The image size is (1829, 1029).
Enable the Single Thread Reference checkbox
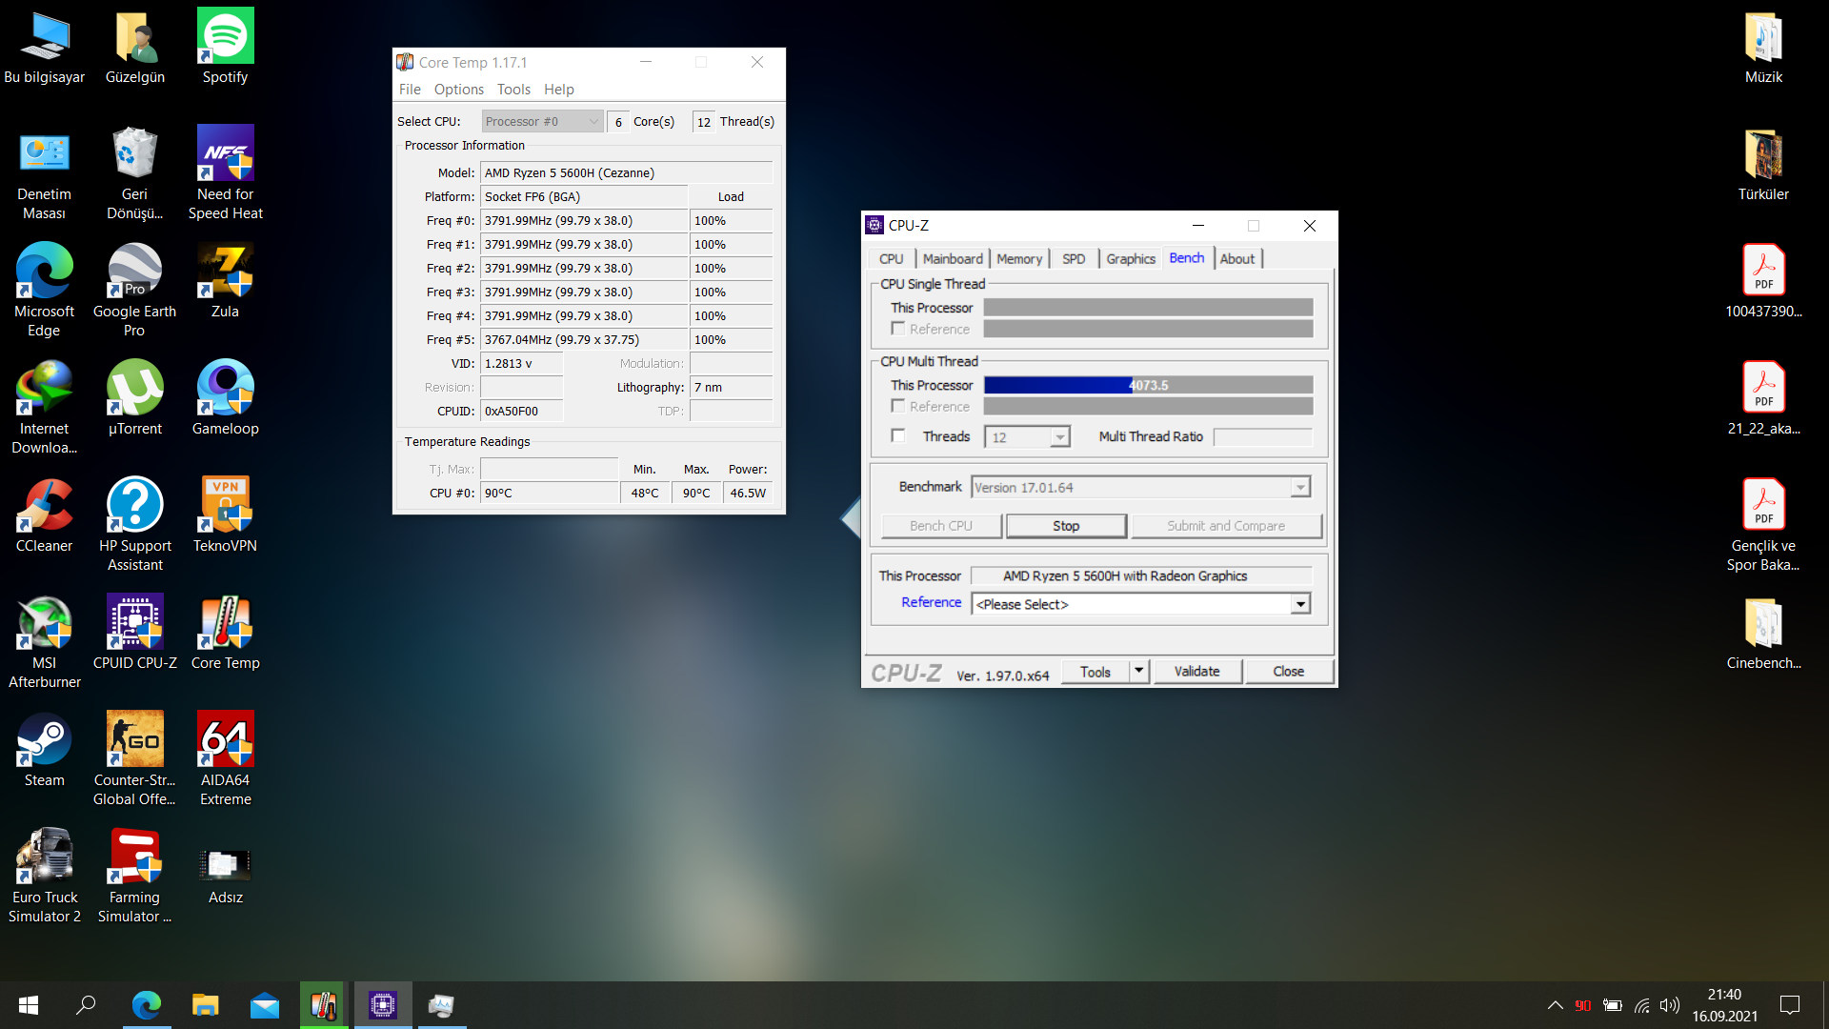897,329
